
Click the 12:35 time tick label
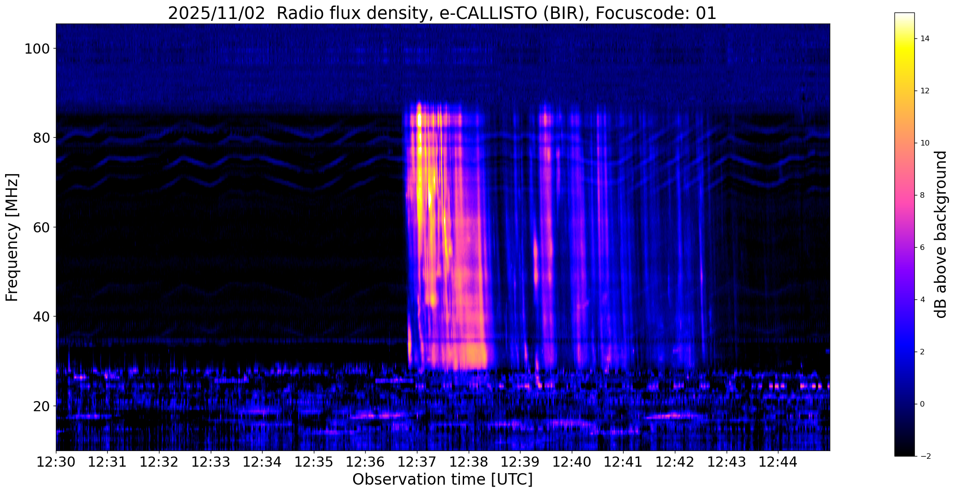pos(314,462)
